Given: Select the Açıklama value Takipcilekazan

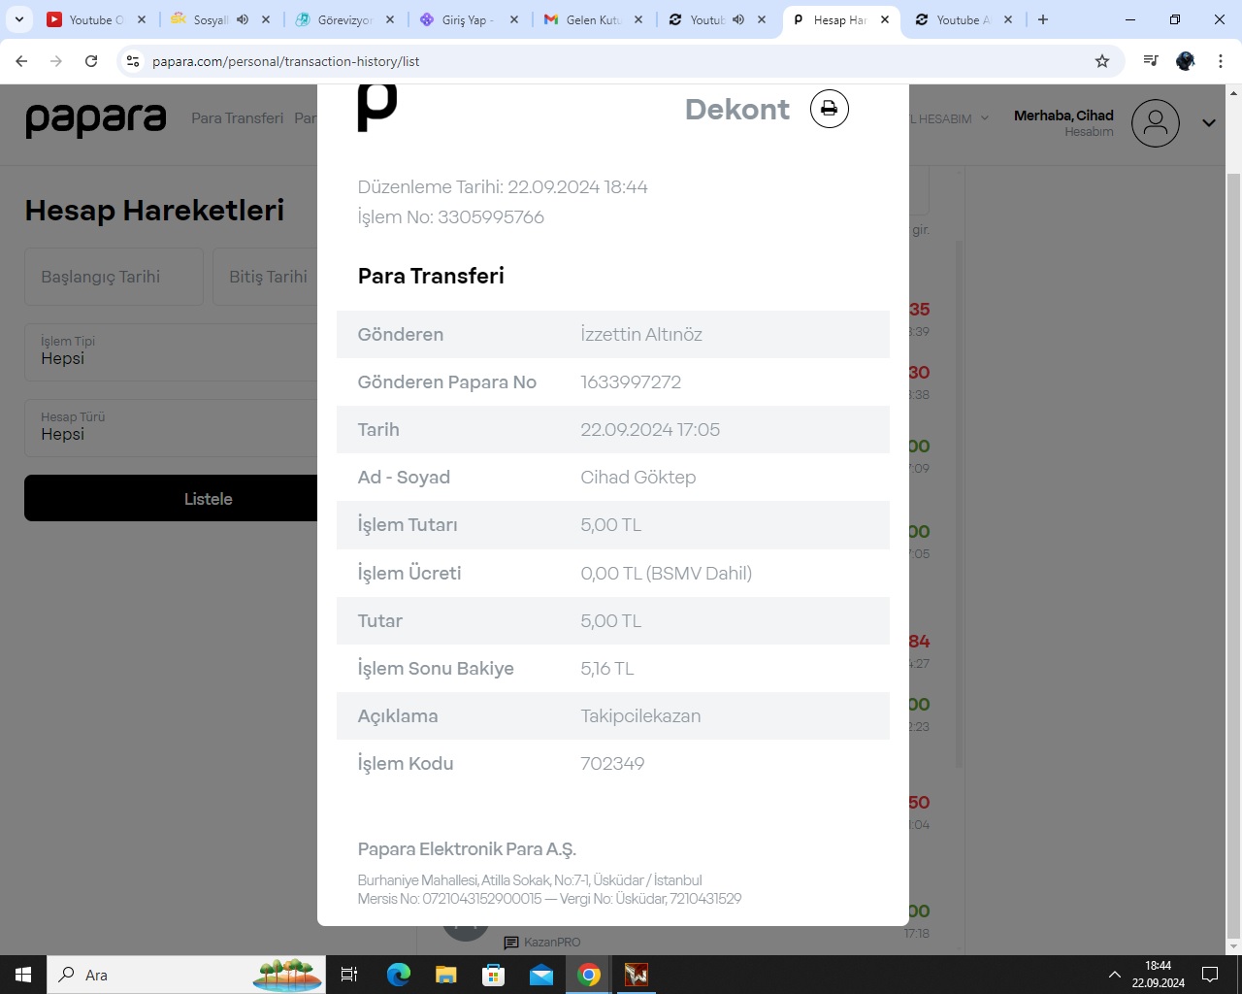Looking at the screenshot, I should [640, 715].
